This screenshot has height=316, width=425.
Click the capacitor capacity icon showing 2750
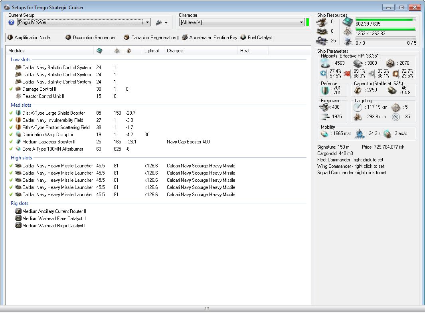(358, 90)
